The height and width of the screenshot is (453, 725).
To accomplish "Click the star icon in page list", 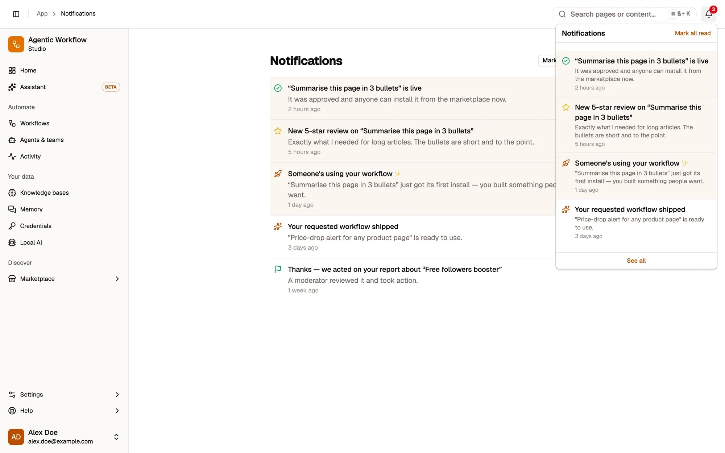I will point(278,131).
